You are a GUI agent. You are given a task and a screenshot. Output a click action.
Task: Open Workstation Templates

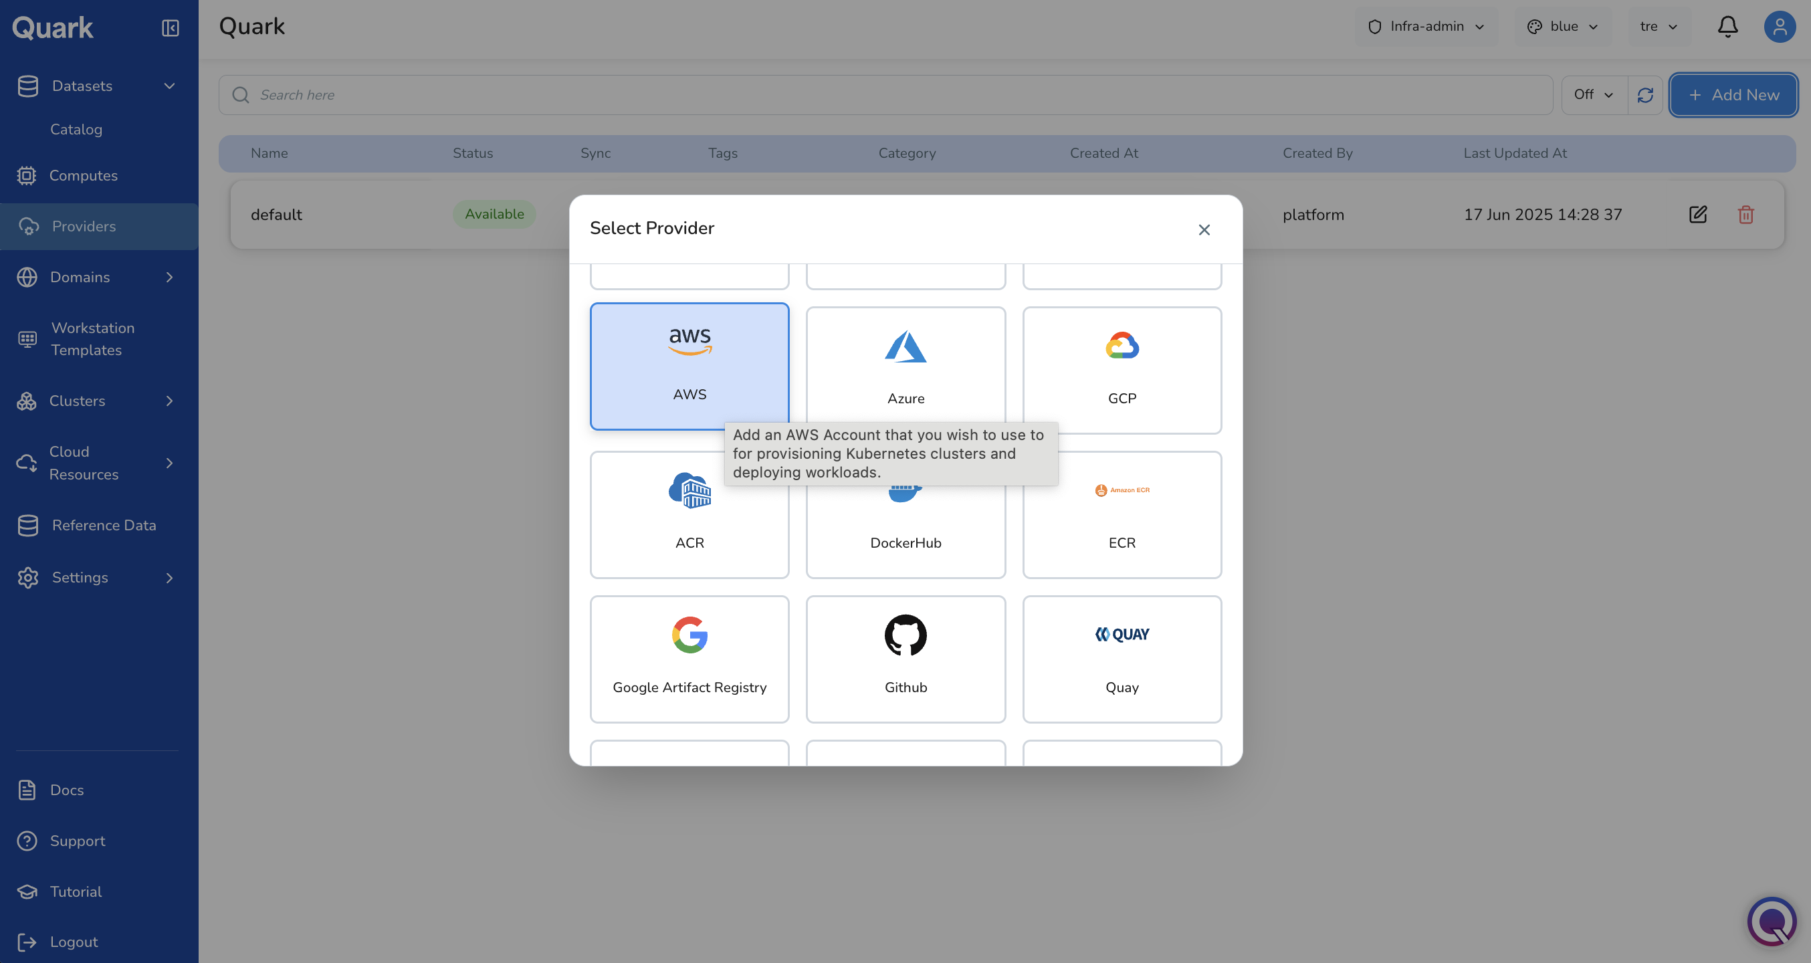click(x=99, y=339)
